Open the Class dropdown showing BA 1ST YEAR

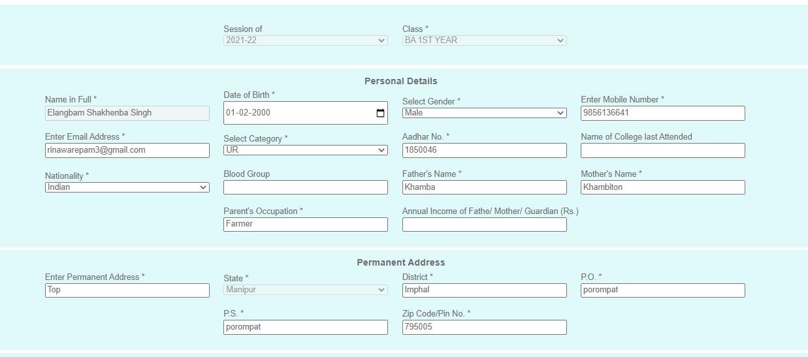pos(484,40)
